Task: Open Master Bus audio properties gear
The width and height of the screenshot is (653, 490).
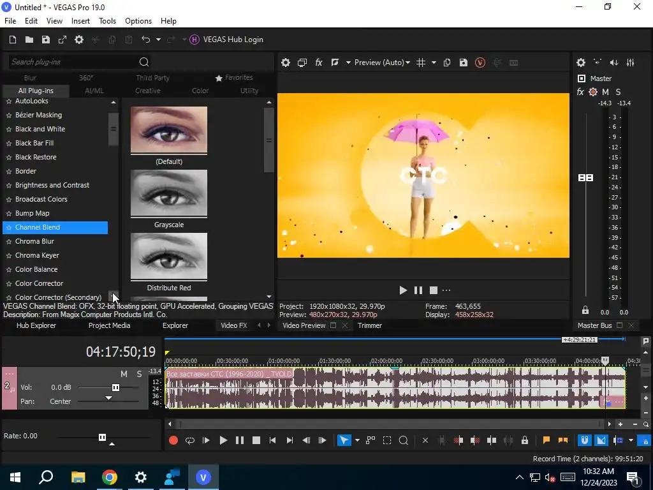Action: [x=581, y=63]
